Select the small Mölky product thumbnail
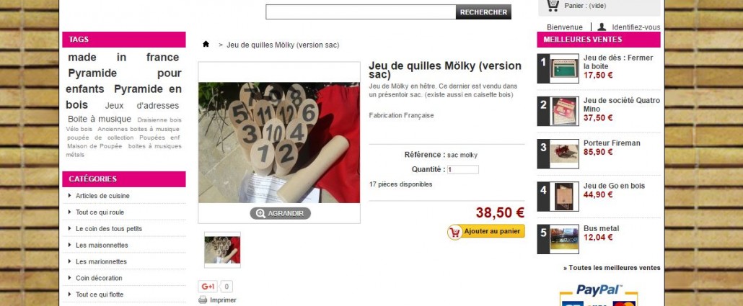 point(222,250)
